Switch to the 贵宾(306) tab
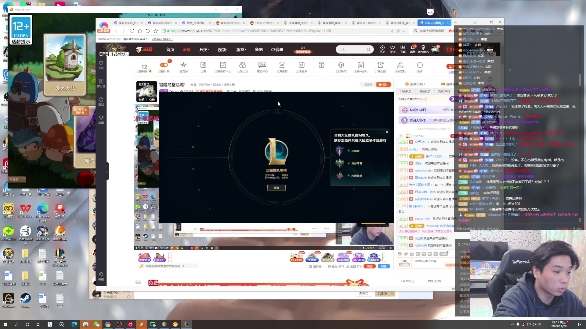This screenshot has width=586, height=329. (444, 91)
